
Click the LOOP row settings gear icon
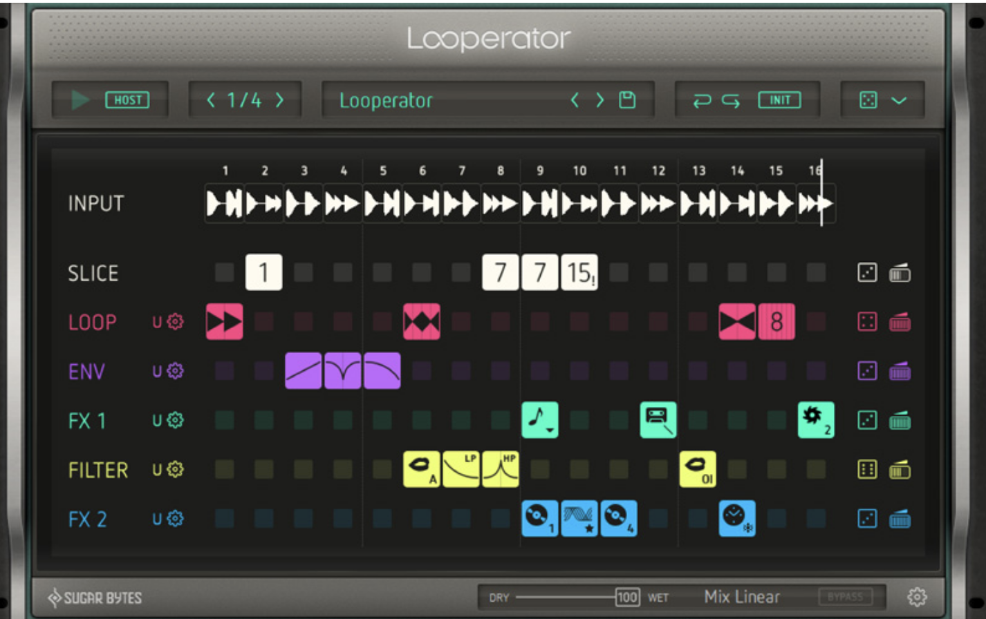click(x=176, y=322)
